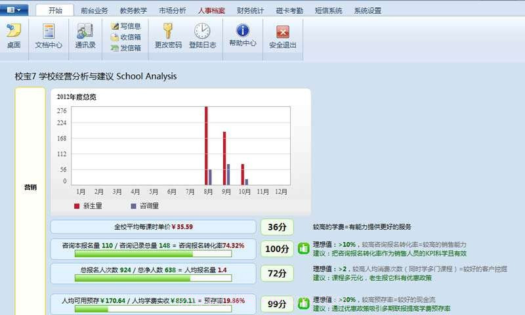Open the 文档中心 document center icon

click(49, 31)
